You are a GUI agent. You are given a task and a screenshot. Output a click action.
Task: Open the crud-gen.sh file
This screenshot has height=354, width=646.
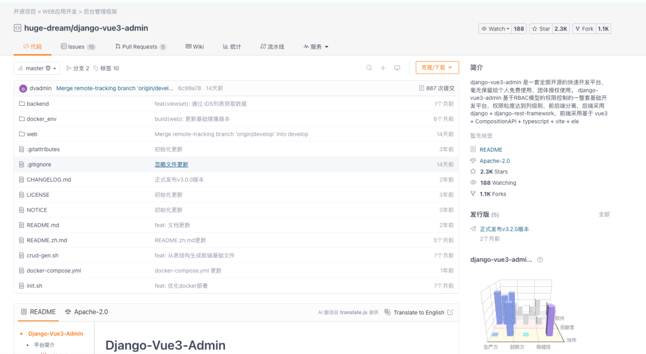(42, 255)
